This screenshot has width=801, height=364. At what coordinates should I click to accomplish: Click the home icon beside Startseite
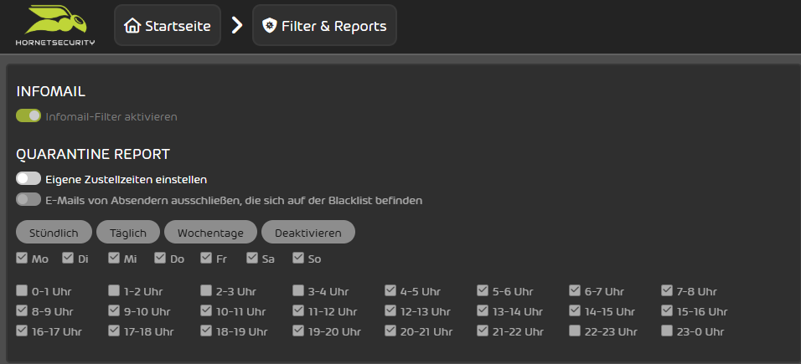pyautogui.click(x=132, y=26)
